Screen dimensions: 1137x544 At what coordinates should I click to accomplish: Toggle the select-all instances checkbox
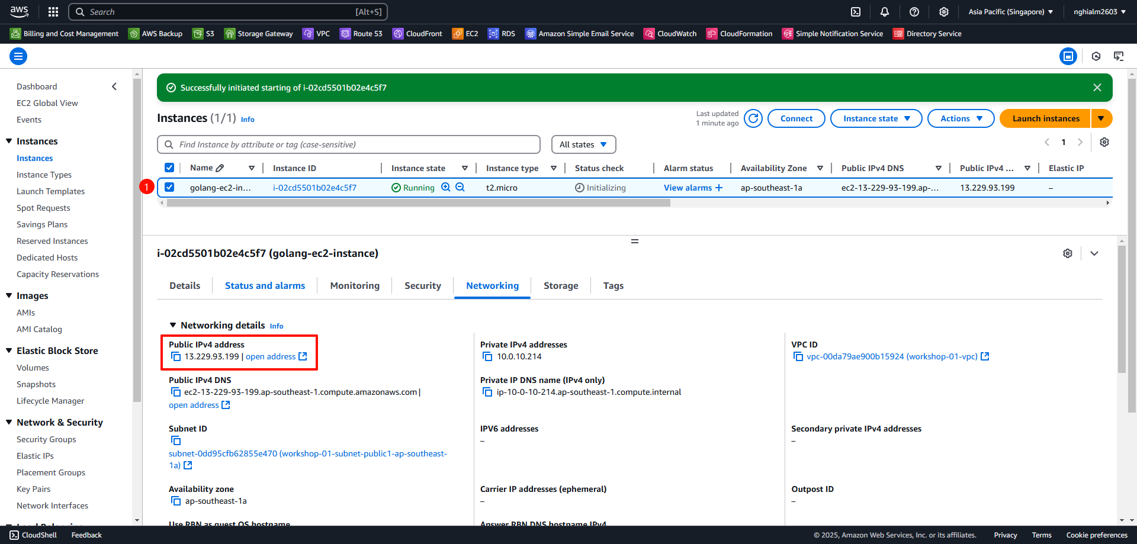tap(169, 168)
